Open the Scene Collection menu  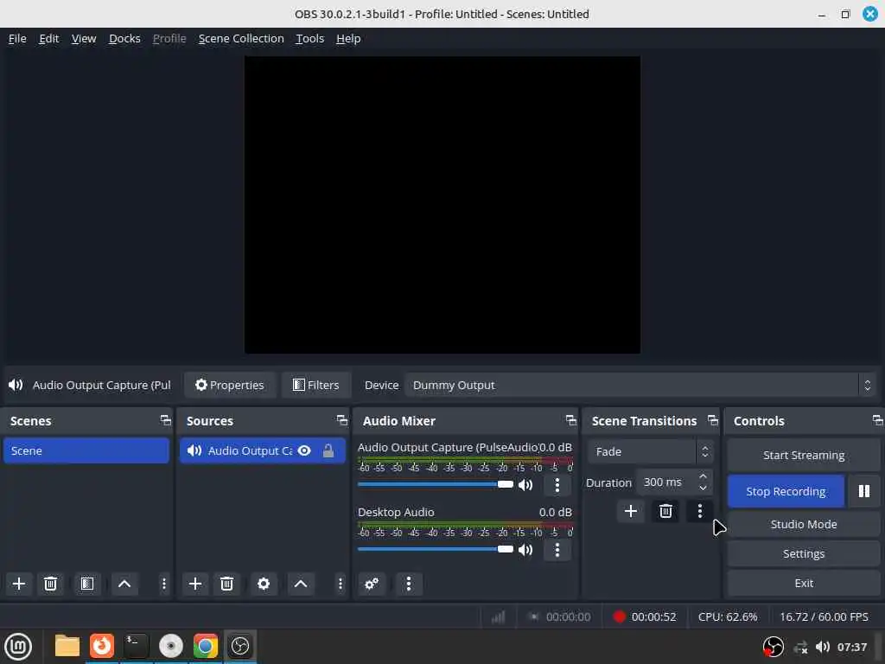[241, 38]
